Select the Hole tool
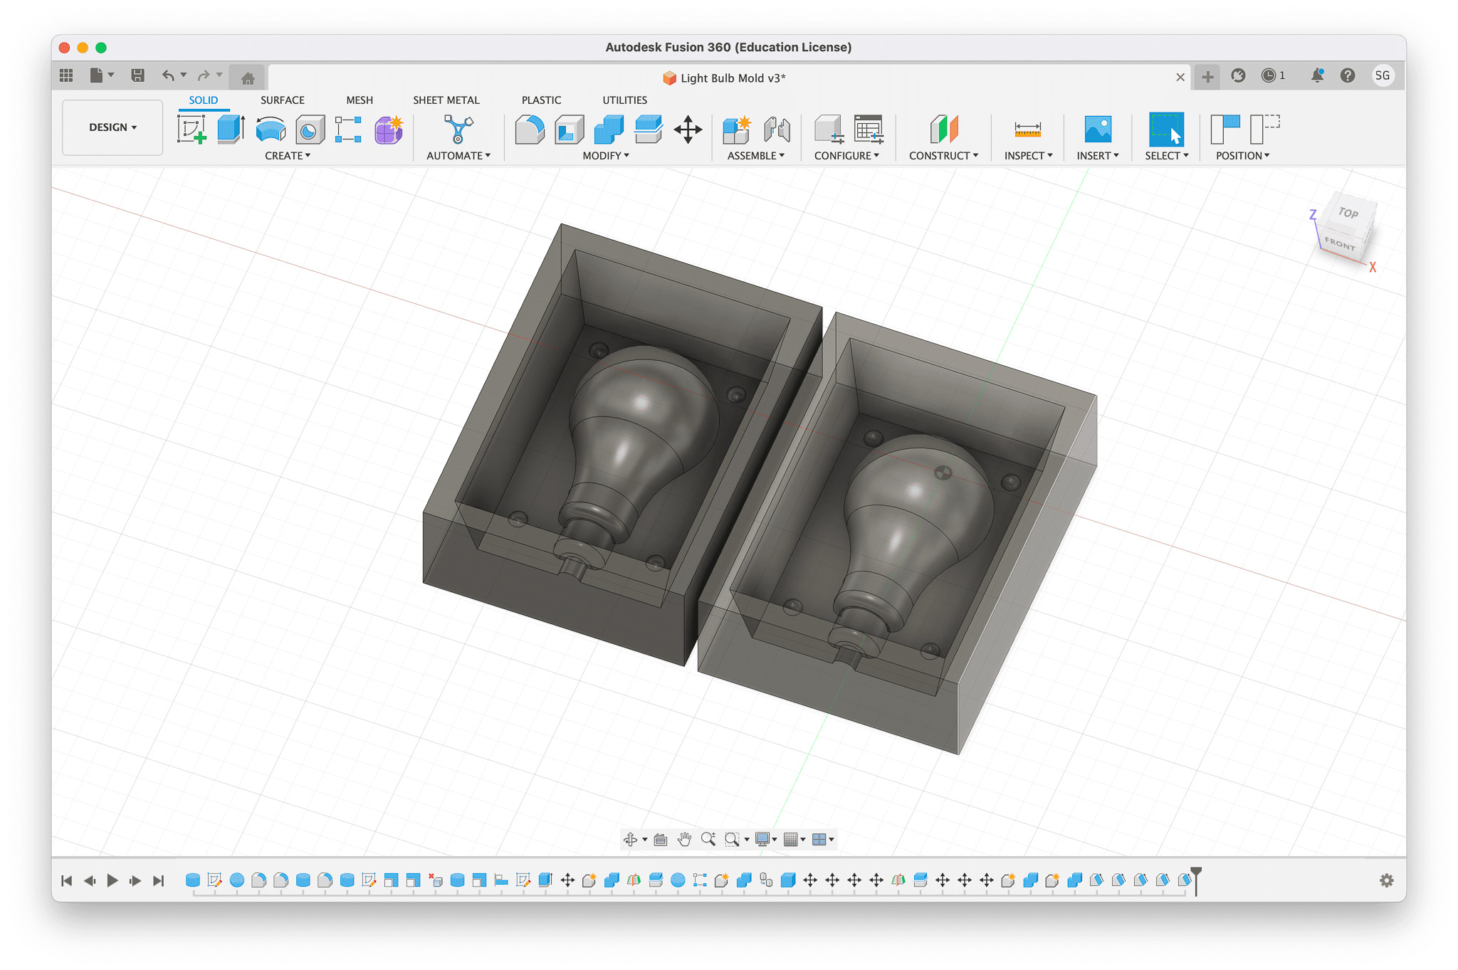 310,130
